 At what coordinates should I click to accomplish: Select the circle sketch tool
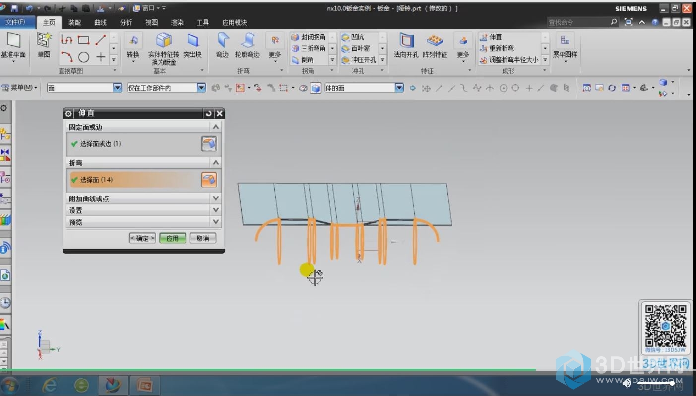(83, 57)
